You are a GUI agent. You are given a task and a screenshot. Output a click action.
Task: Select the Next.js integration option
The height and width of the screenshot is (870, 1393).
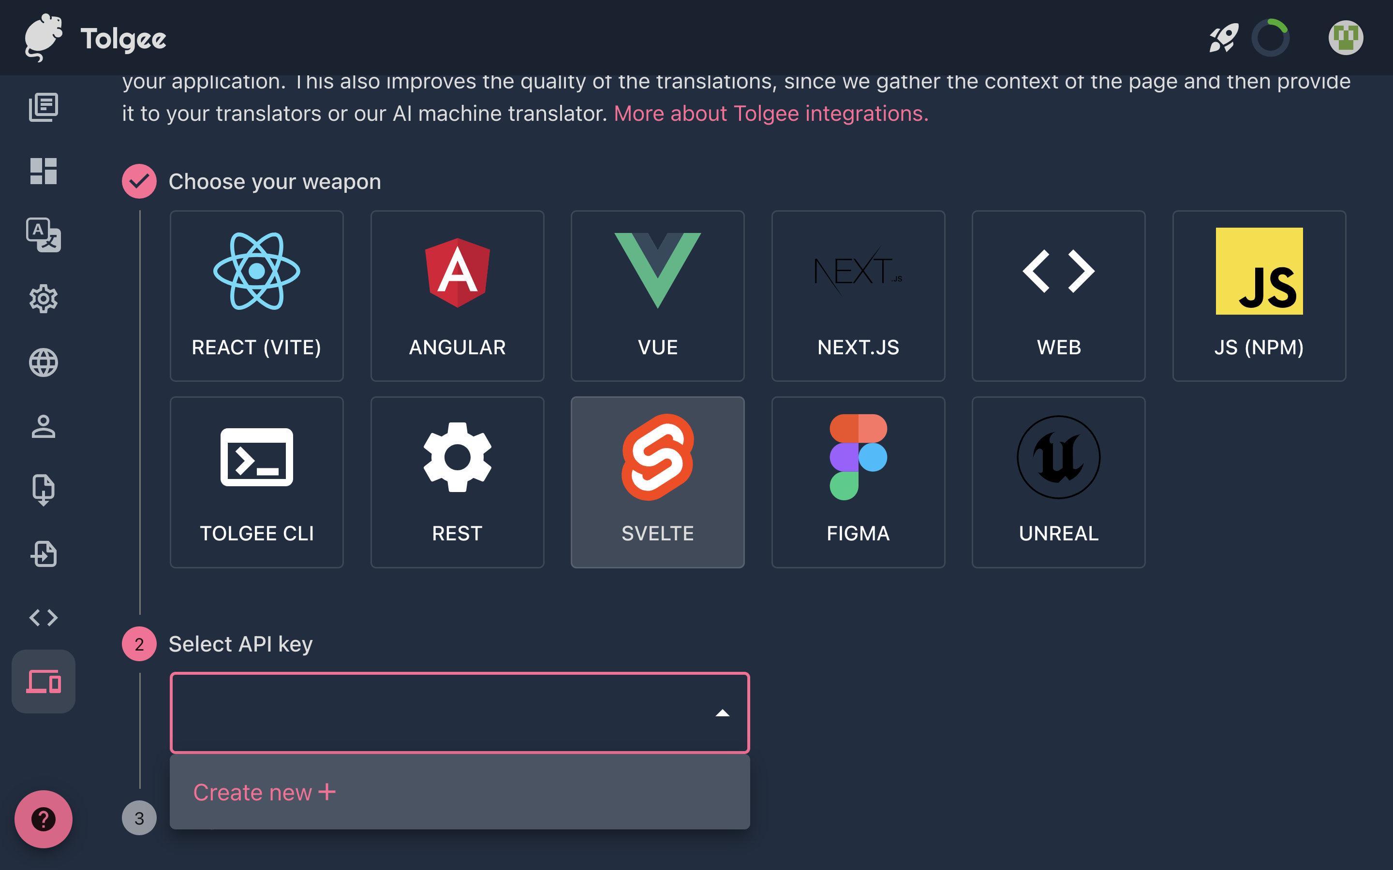pyautogui.click(x=858, y=295)
